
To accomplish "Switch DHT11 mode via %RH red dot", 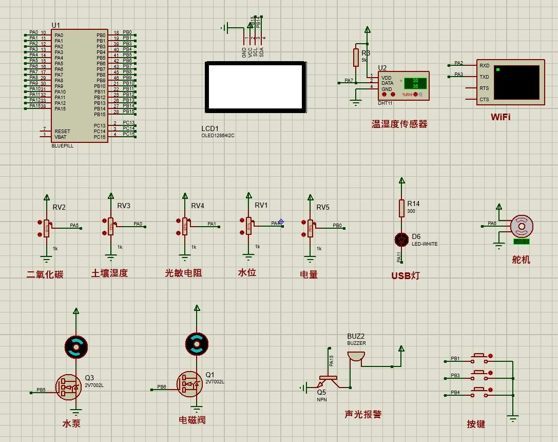I will (x=415, y=95).
